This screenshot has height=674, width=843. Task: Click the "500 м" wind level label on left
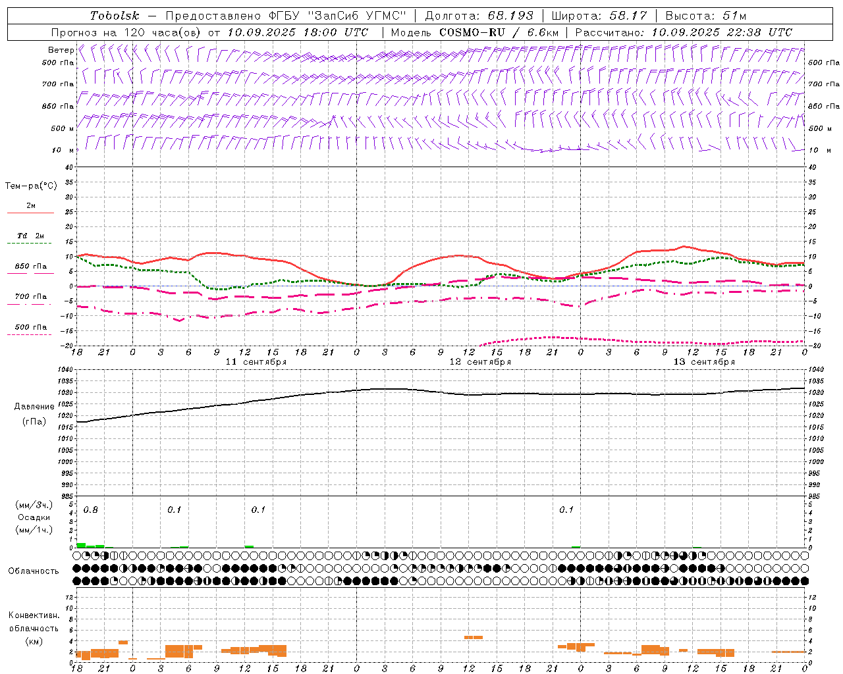(63, 128)
